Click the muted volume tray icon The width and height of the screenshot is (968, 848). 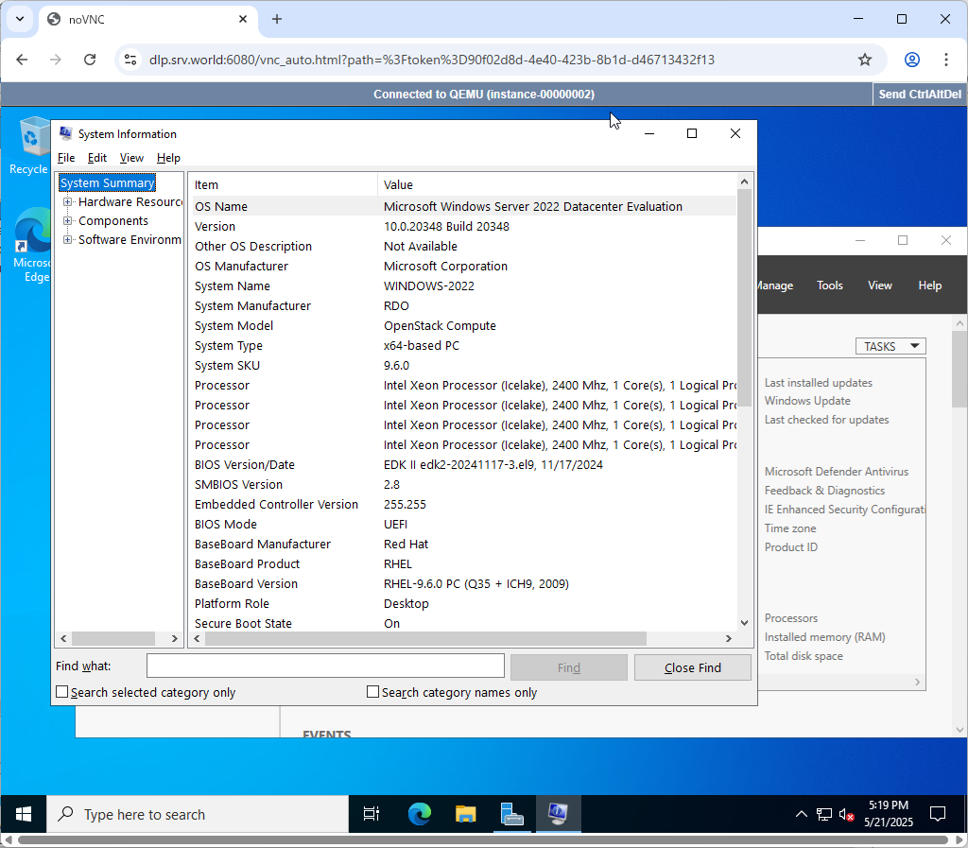(x=846, y=815)
